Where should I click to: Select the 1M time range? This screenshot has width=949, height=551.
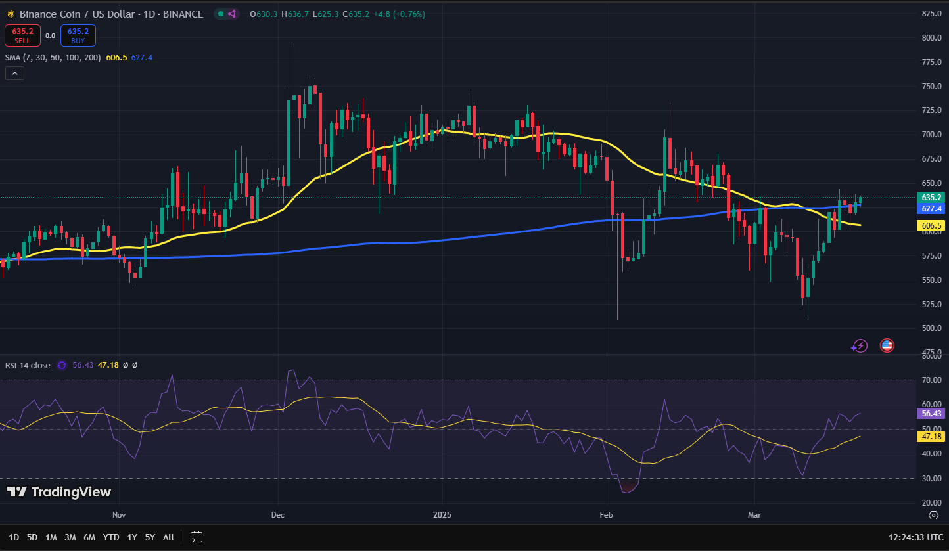51,537
